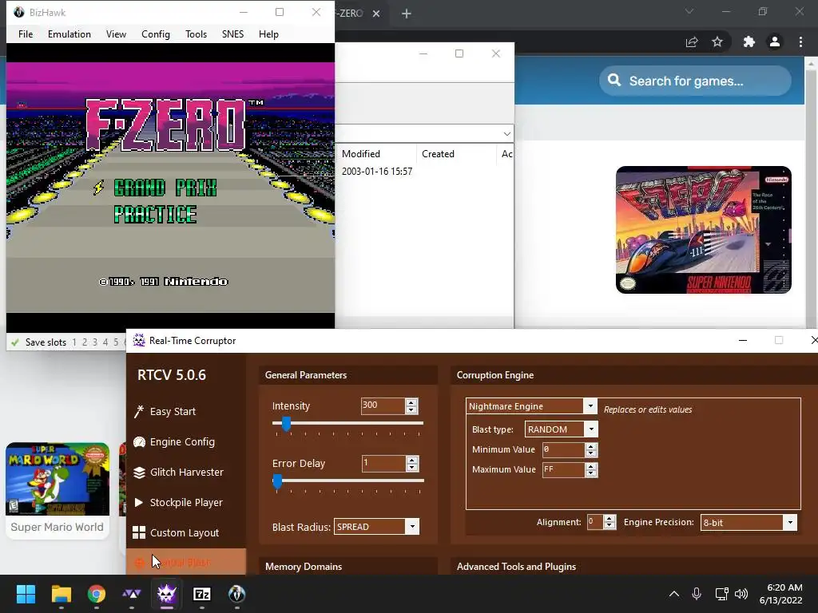Open BizHawk Emulation menu
Screen dimensions: 818x613
tap(69, 34)
